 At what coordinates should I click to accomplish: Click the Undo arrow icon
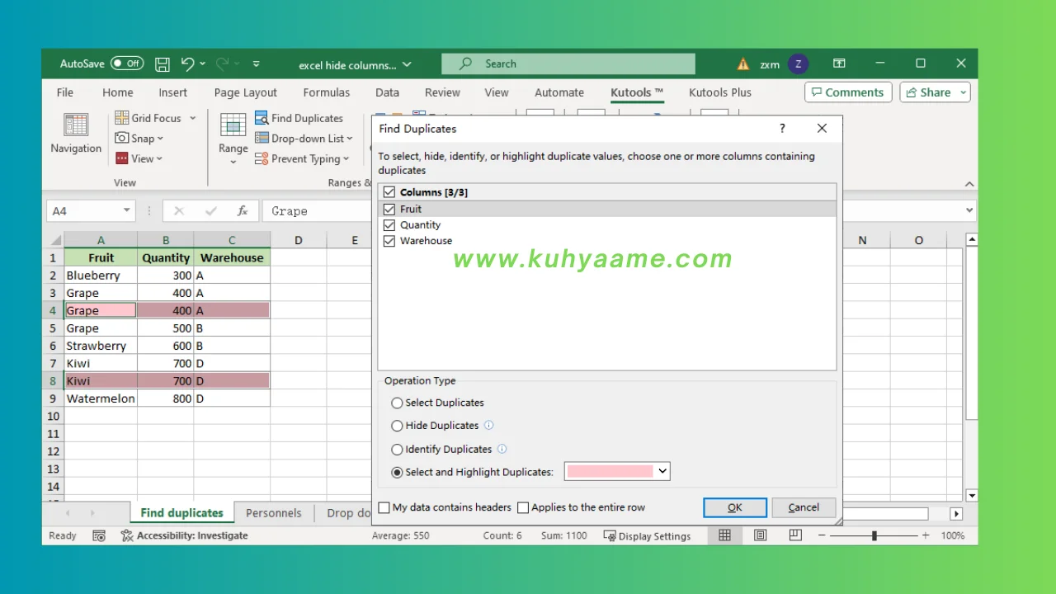(x=187, y=64)
